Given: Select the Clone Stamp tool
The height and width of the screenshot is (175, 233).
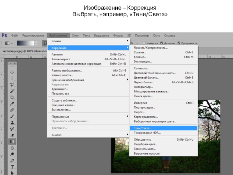Looking at the screenshot, I should pos(12,123).
